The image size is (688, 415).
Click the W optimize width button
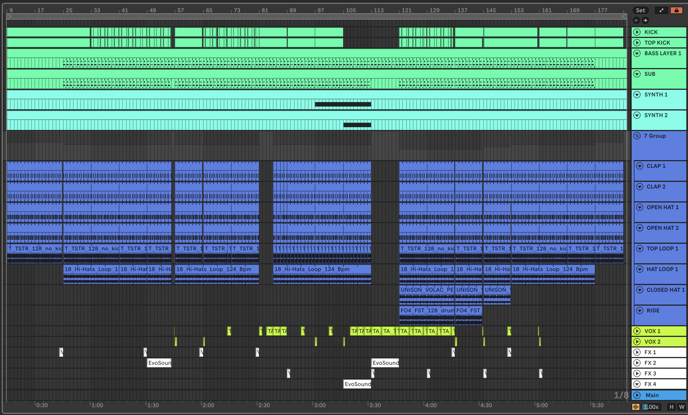[x=681, y=407]
